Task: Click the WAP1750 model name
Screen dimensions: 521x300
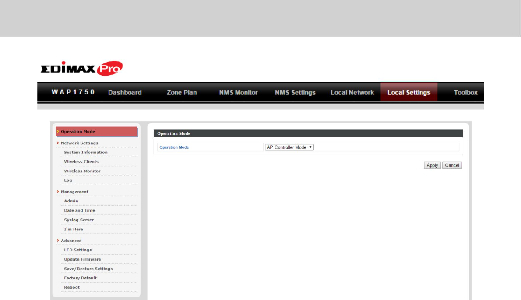Action: click(73, 92)
